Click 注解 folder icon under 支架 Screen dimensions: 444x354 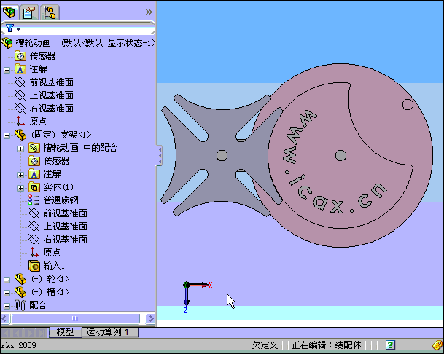coord(34,174)
